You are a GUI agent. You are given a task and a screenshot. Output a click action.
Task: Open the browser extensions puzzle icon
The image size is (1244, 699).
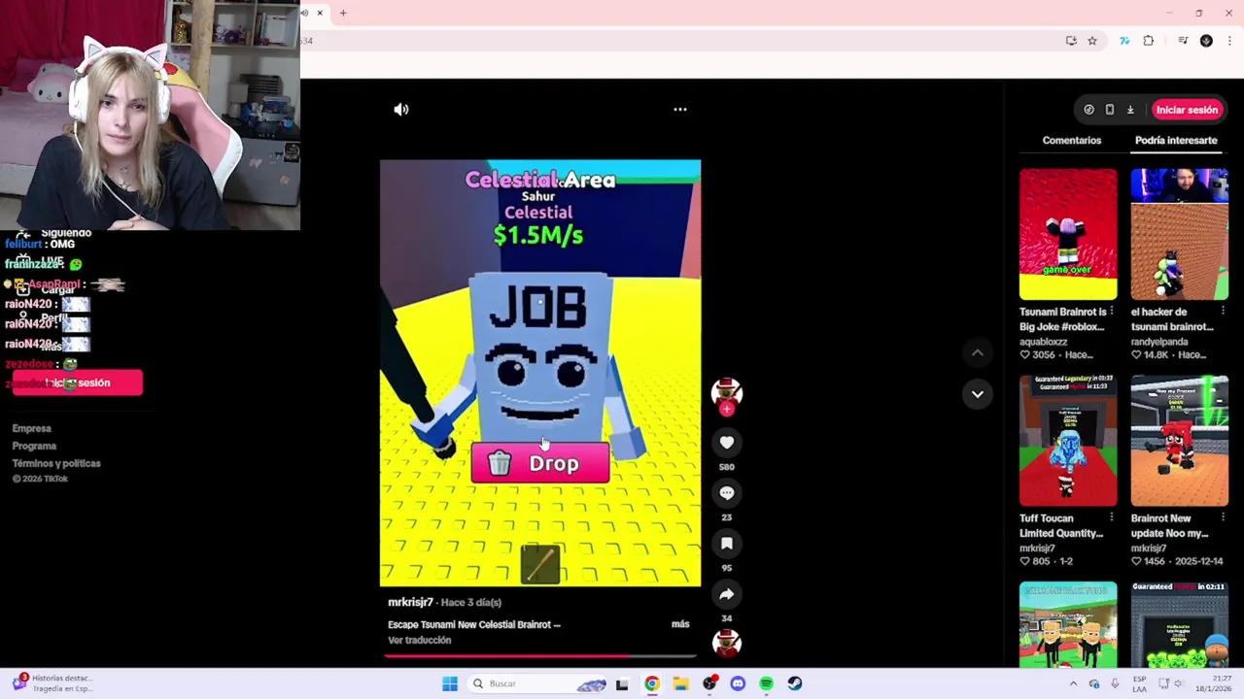(1149, 41)
